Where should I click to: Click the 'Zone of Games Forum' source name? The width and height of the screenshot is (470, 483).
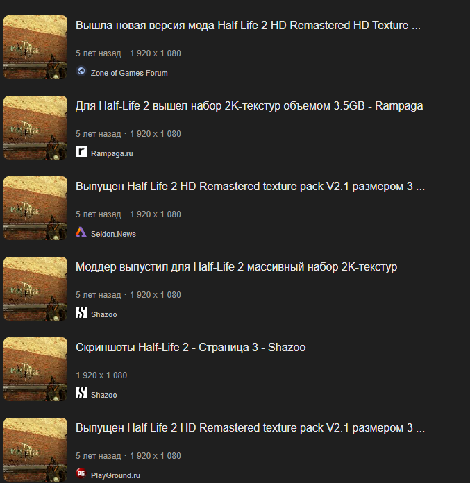[129, 73]
